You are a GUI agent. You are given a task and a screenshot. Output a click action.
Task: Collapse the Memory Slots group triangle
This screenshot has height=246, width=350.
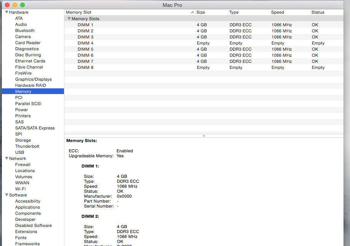tap(69, 19)
